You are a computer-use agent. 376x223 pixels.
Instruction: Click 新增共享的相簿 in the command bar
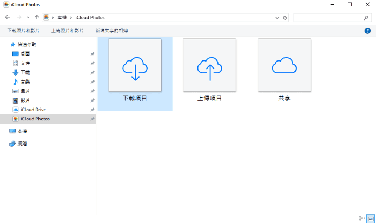pyautogui.click(x=112, y=31)
